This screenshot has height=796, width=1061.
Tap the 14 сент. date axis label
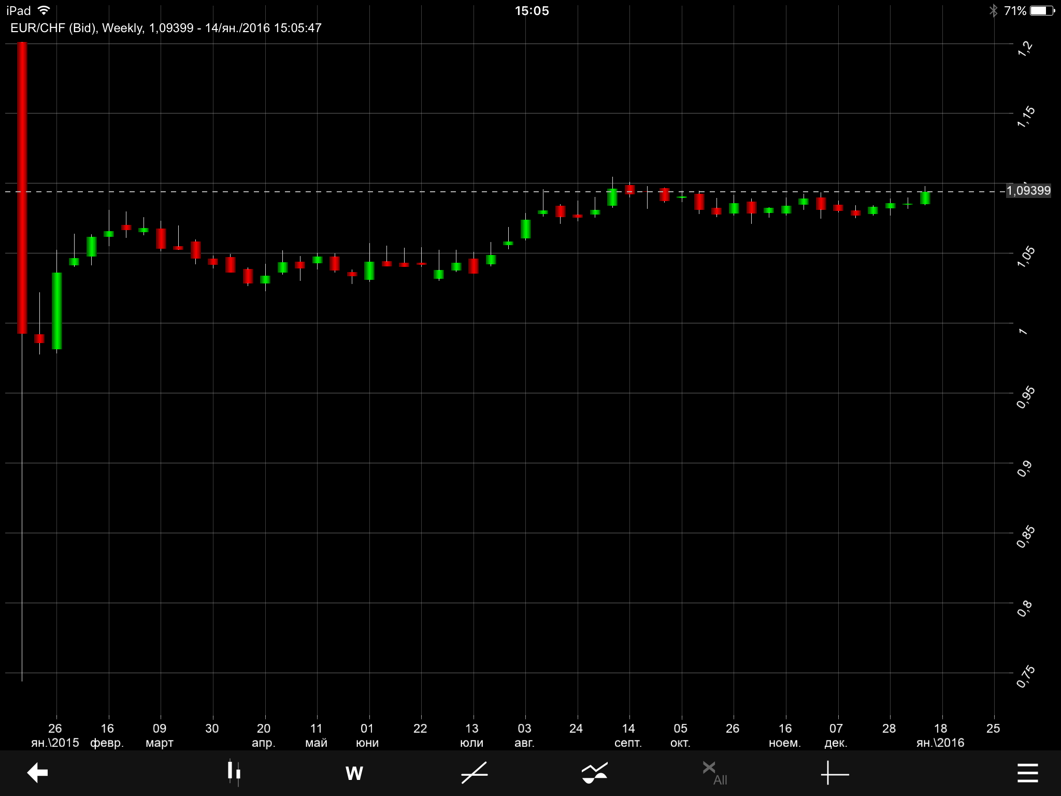point(628,735)
